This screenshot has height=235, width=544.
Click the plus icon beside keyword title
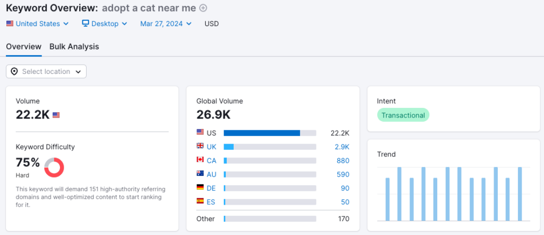pos(203,8)
